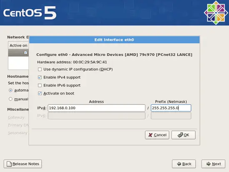Cancel the Edit Interface eth0 dialog
Image resolution: width=229 pixels, height=172 pixels.
[157, 135]
